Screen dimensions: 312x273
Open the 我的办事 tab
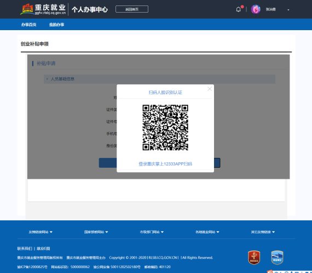coord(56,25)
